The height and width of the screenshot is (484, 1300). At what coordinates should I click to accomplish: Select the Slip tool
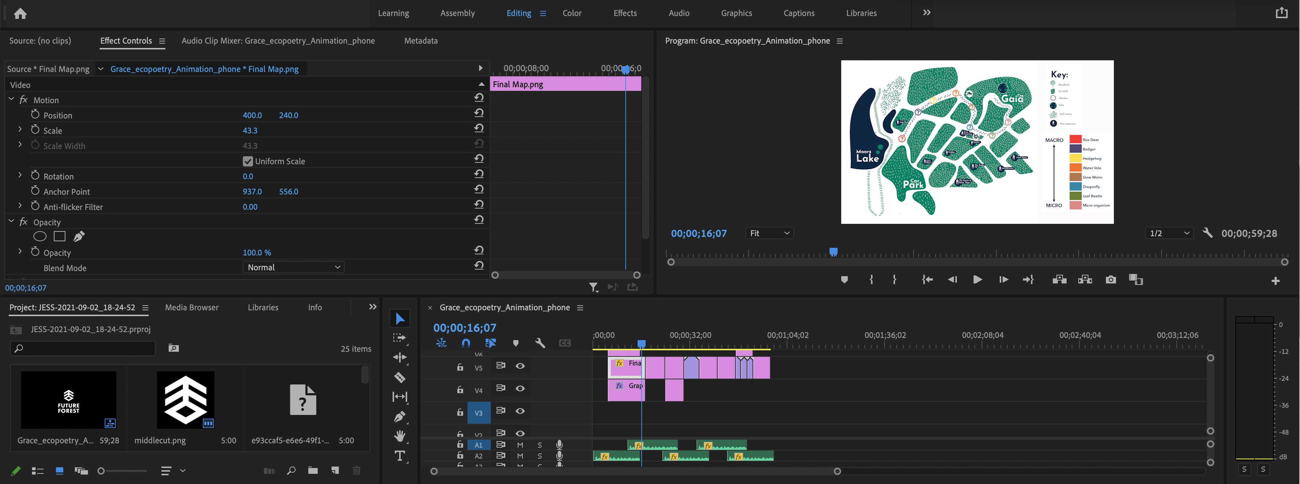tap(400, 397)
